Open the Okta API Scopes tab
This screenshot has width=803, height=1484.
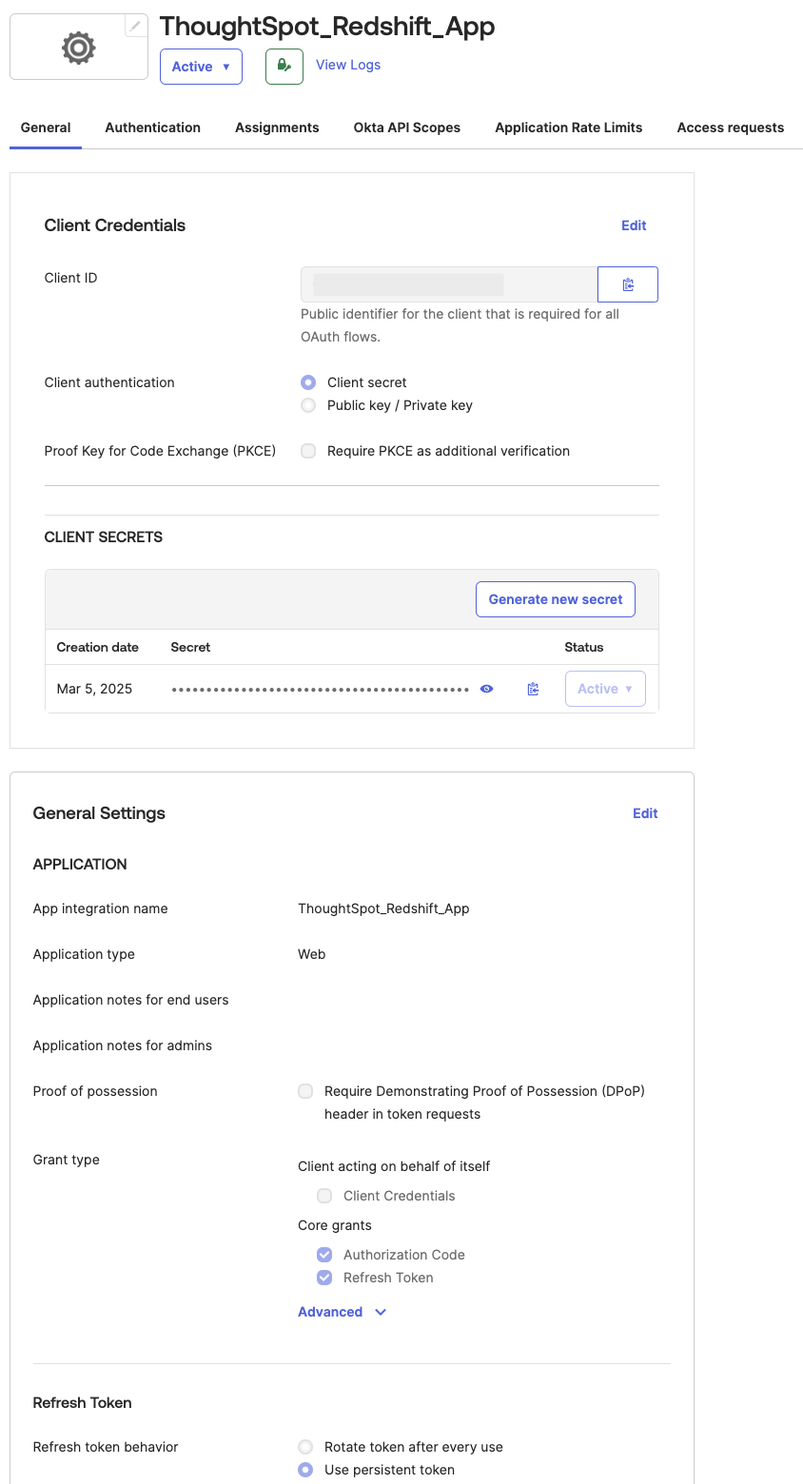(x=406, y=127)
